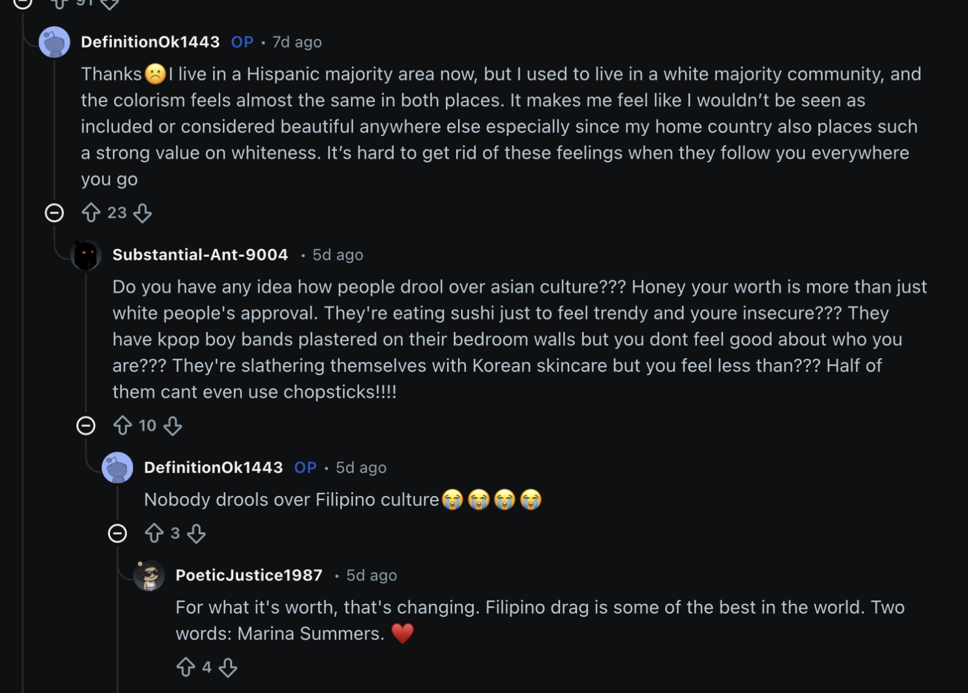
Task: Click the '7d ago' comment timestamp
Action: coord(297,42)
